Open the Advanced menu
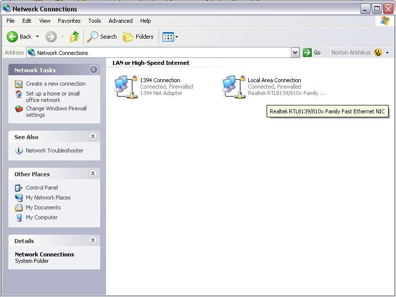 pos(120,21)
